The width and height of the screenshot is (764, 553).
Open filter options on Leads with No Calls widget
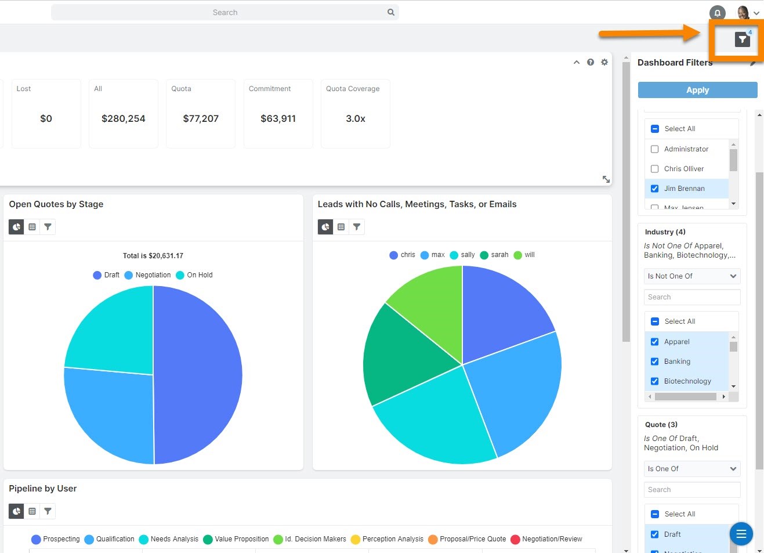point(357,227)
